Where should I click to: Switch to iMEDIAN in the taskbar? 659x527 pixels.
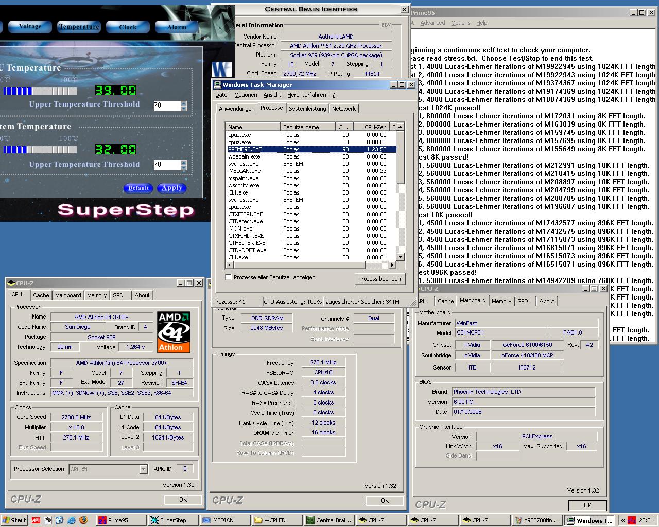tap(224, 520)
